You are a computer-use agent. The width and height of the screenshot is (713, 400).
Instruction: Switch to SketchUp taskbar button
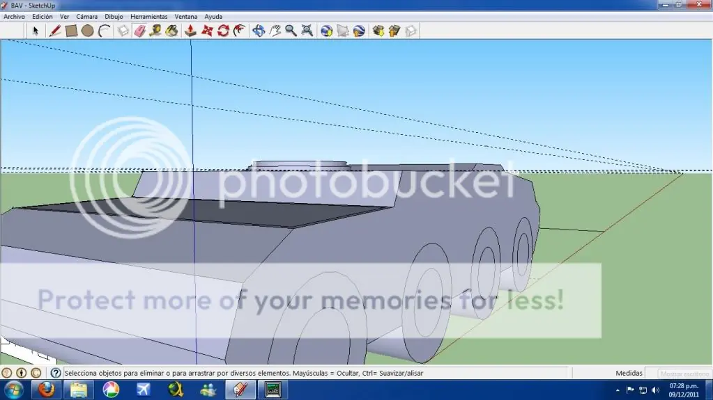[240, 390]
